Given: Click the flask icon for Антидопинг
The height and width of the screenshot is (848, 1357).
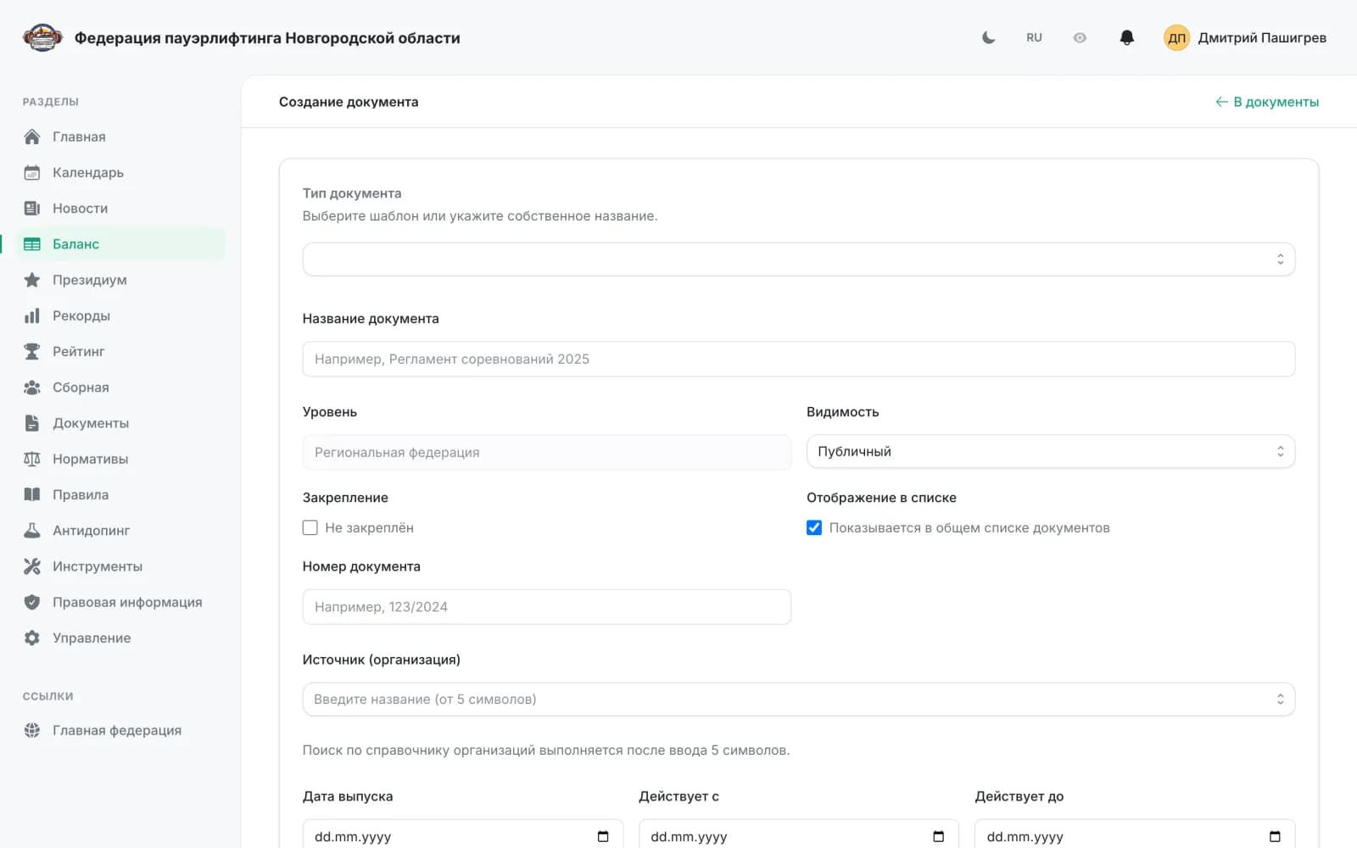Looking at the screenshot, I should [x=32, y=530].
